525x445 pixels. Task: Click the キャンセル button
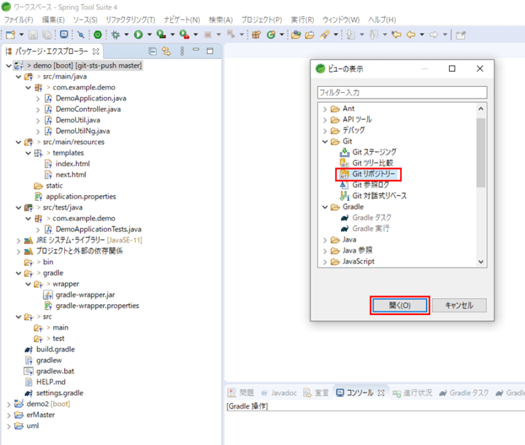coord(458,306)
